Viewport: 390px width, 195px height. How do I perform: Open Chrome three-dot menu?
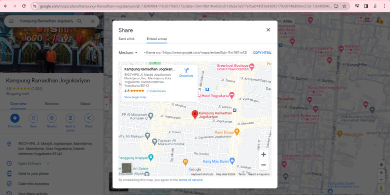point(384,6)
